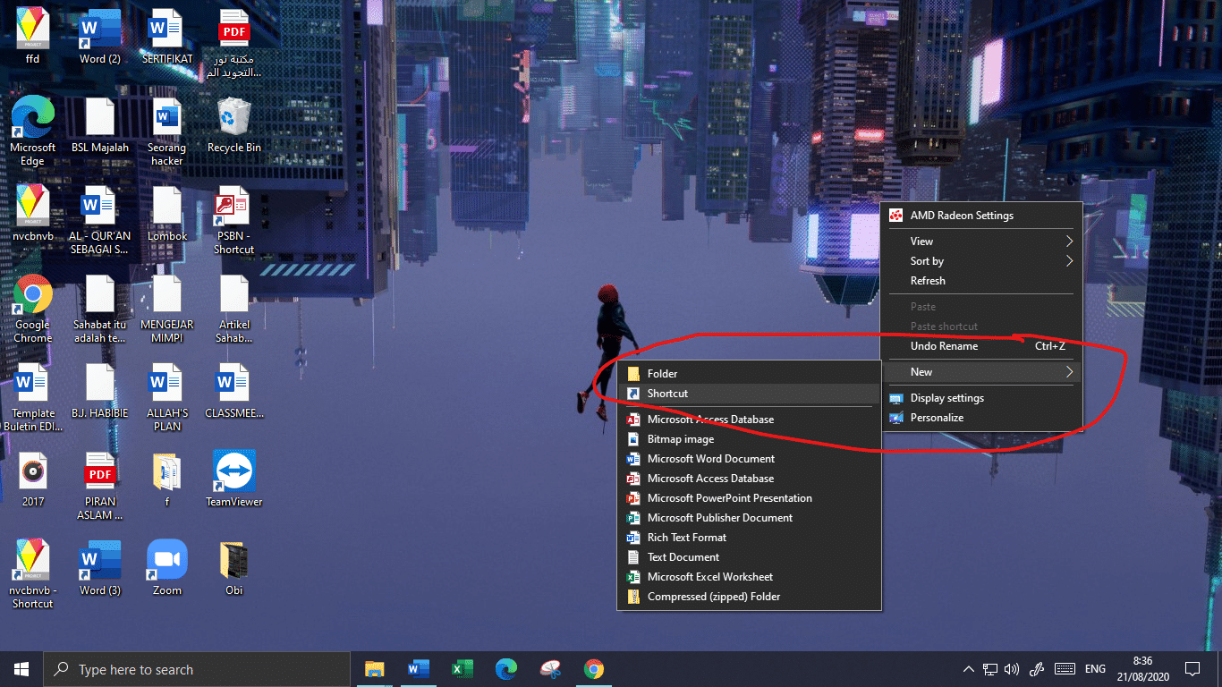Select the Google Chrome desktop shortcut
Viewport: 1222px width, 687px height.
click(x=33, y=309)
